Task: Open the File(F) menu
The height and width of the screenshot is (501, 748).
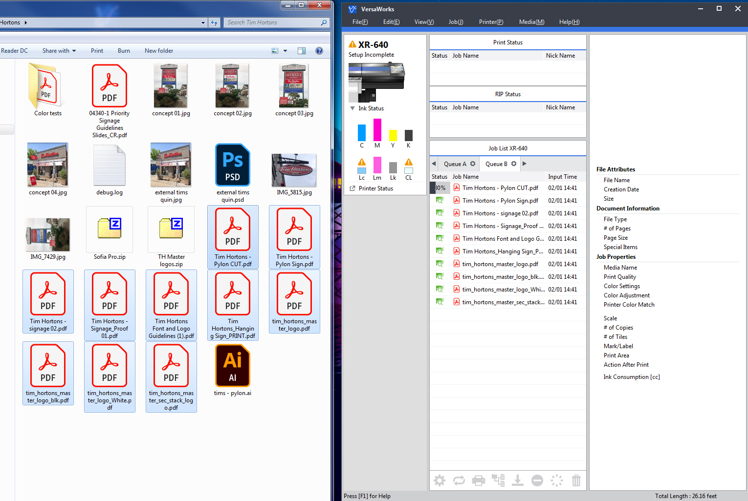Action: click(x=360, y=22)
